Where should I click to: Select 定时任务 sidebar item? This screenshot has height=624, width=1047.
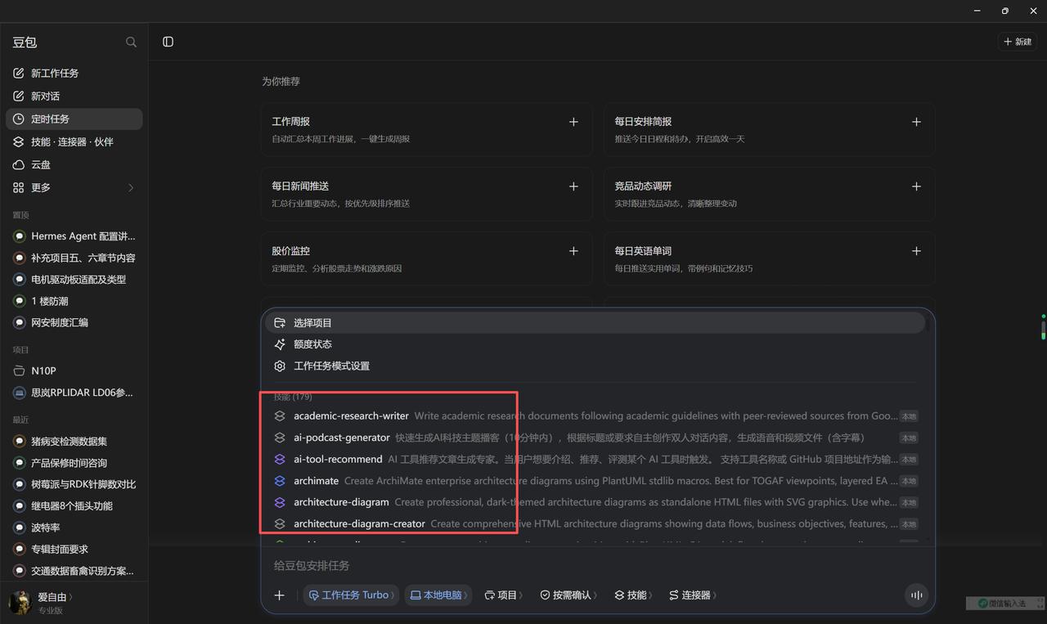pyautogui.click(x=74, y=119)
